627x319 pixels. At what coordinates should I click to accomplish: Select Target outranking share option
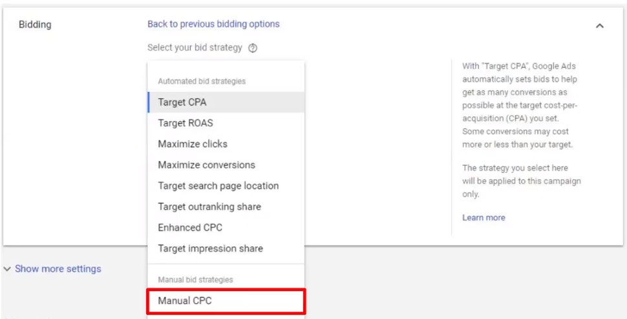coord(226,206)
